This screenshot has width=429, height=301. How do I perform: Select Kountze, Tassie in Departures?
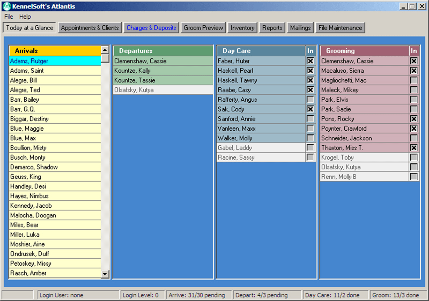(x=163, y=80)
